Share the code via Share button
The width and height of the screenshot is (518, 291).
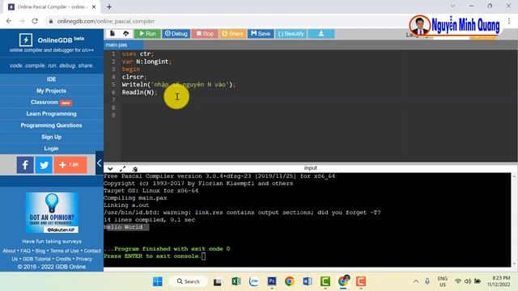(232, 34)
